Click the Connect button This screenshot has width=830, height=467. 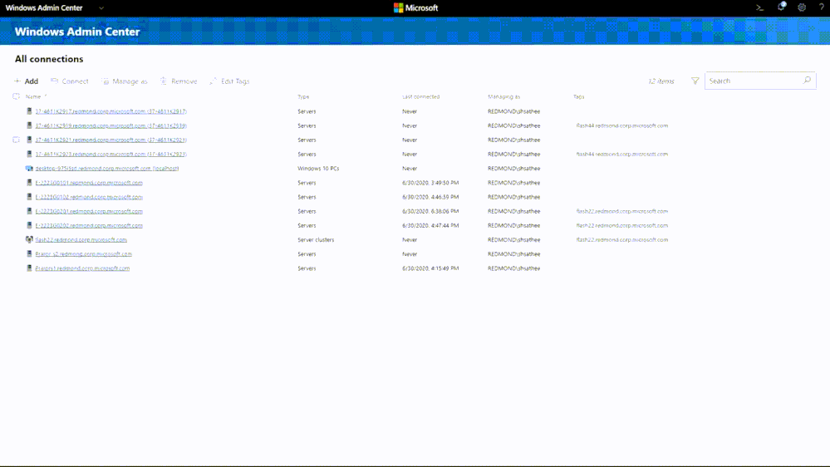tap(69, 81)
